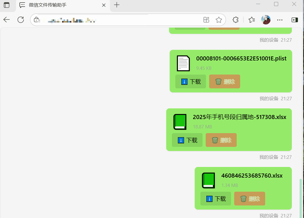
Task: Download the 460846253685760.xlsx file
Action: [216, 199]
